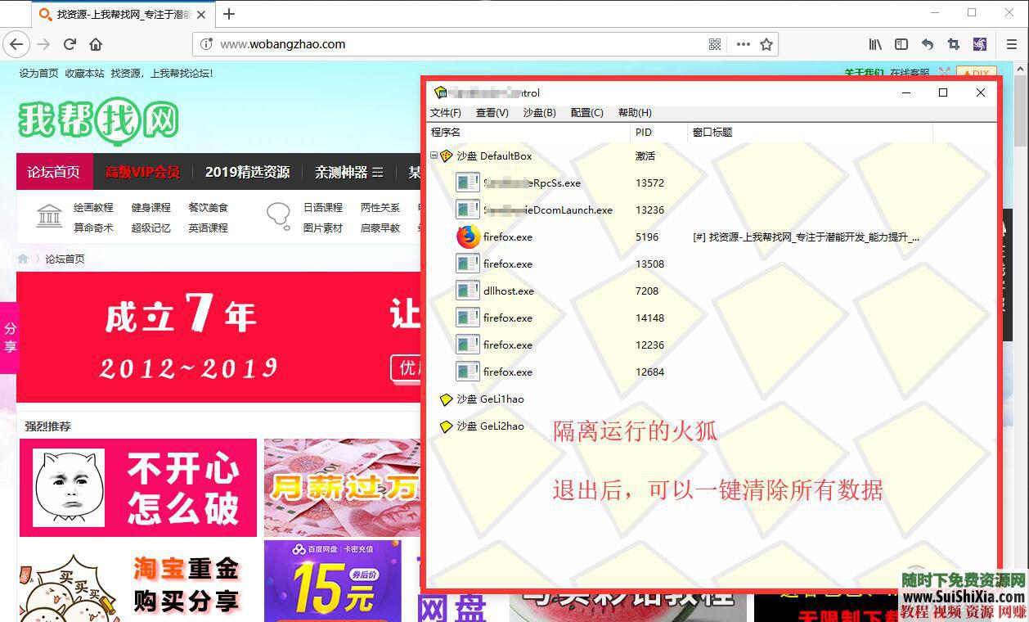Open the 帮助(H) menu
The width and height of the screenshot is (1029, 622).
click(635, 112)
